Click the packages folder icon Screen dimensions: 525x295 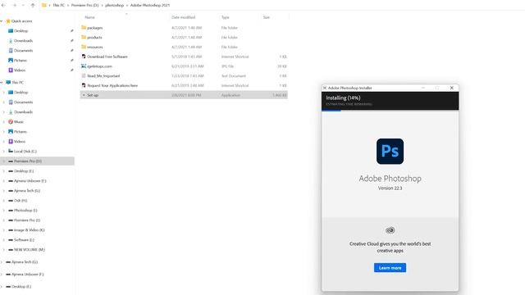point(84,27)
